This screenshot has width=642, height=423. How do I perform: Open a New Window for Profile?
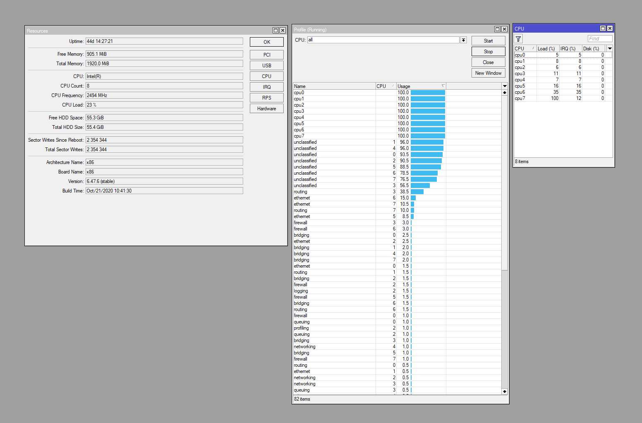point(489,73)
